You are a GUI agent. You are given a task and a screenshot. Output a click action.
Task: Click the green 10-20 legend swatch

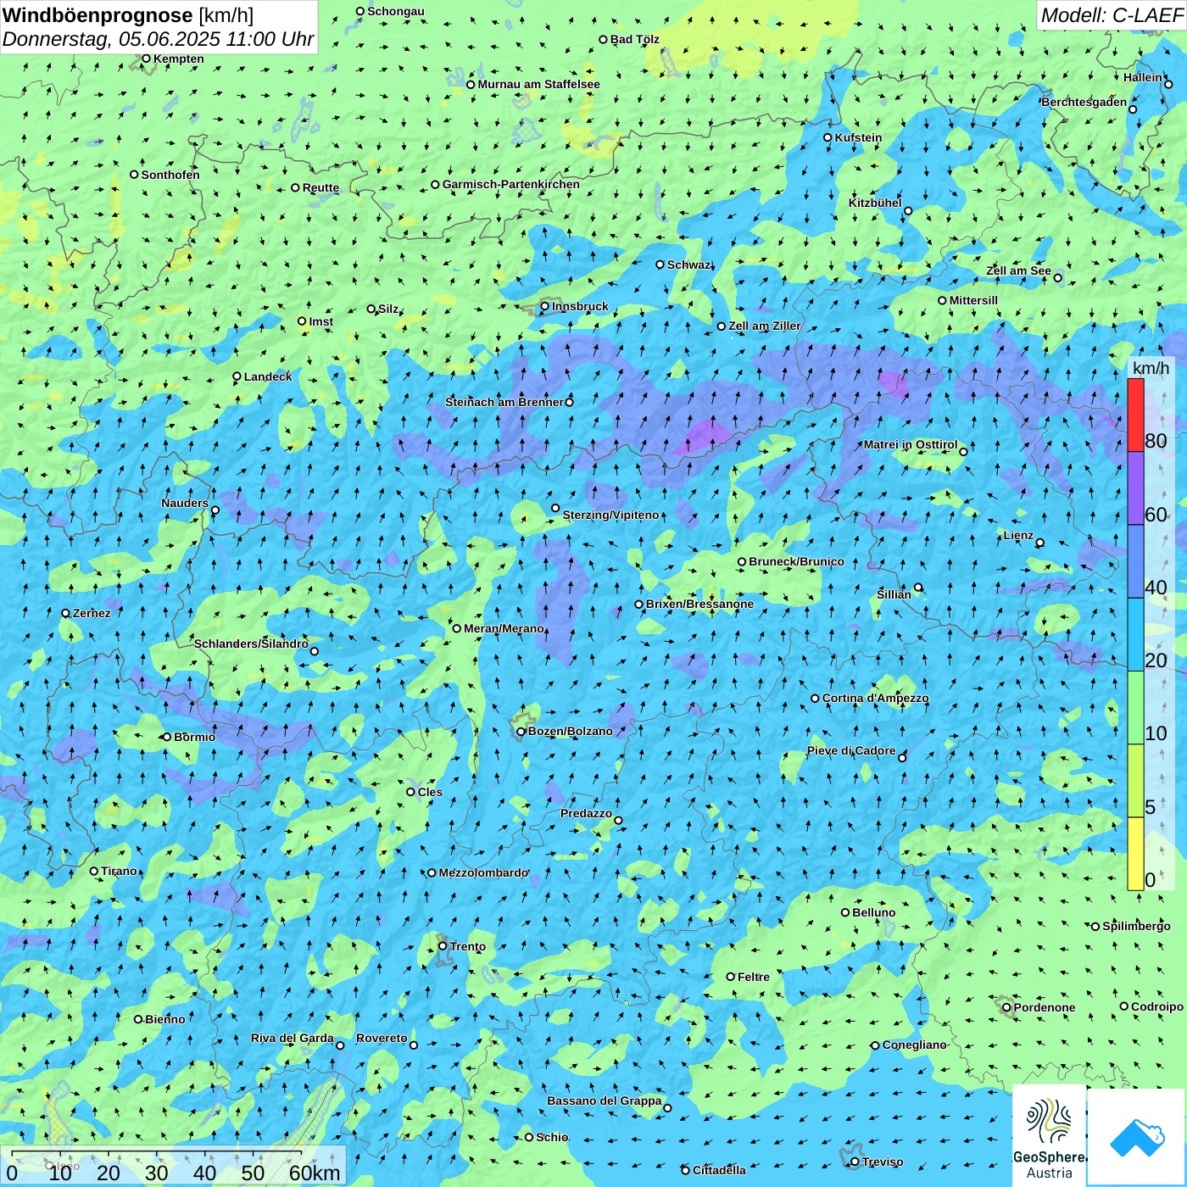[x=1135, y=708]
